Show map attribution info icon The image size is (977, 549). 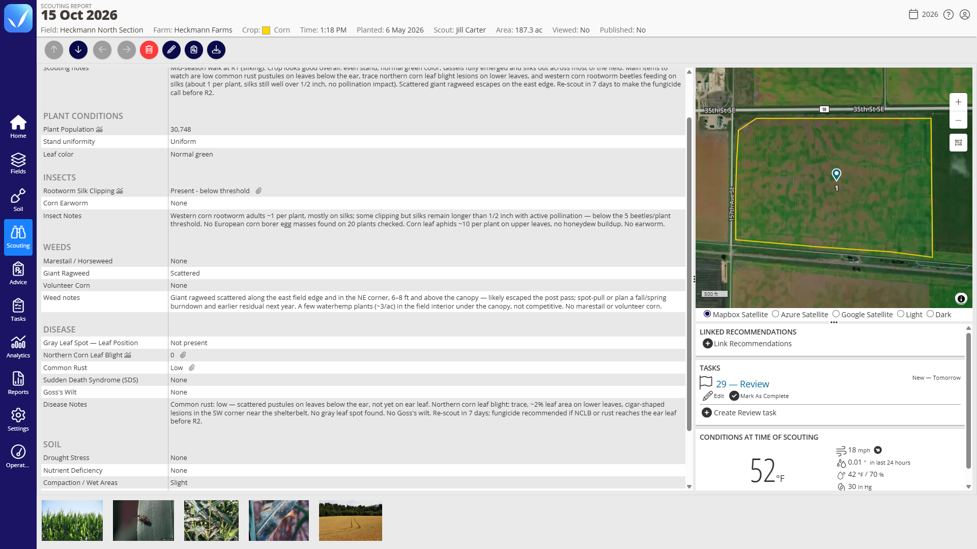tap(961, 299)
